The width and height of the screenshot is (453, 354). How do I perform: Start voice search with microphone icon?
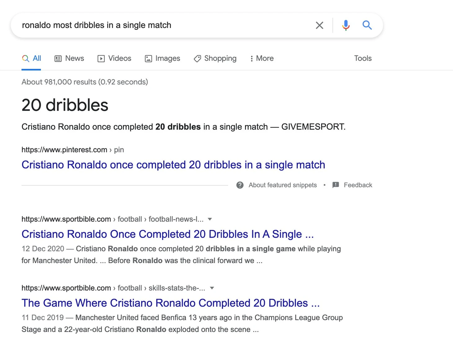pyautogui.click(x=346, y=25)
